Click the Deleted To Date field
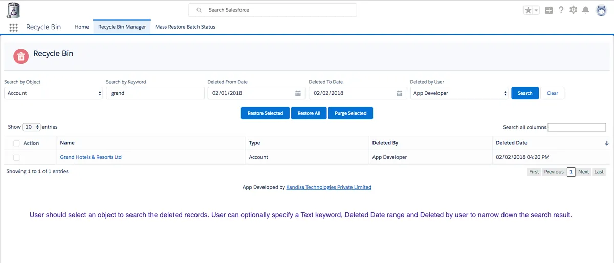614x263 pixels. [x=358, y=93]
